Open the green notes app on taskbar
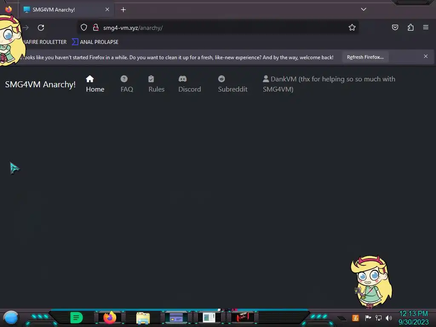This screenshot has height=327, width=436. pyautogui.click(x=77, y=318)
